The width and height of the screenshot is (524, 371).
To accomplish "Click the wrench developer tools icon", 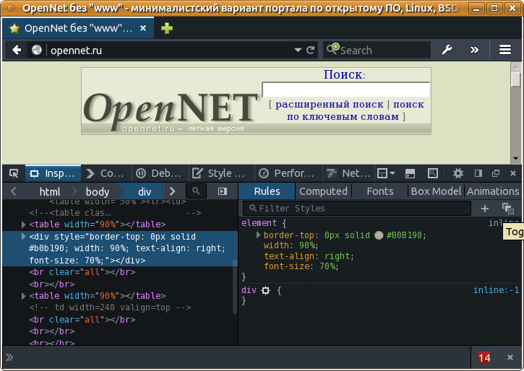I will point(447,50).
